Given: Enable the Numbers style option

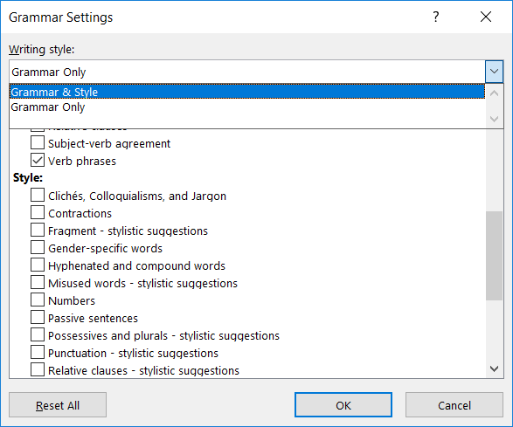Looking at the screenshot, I should (x=38, y=300).
